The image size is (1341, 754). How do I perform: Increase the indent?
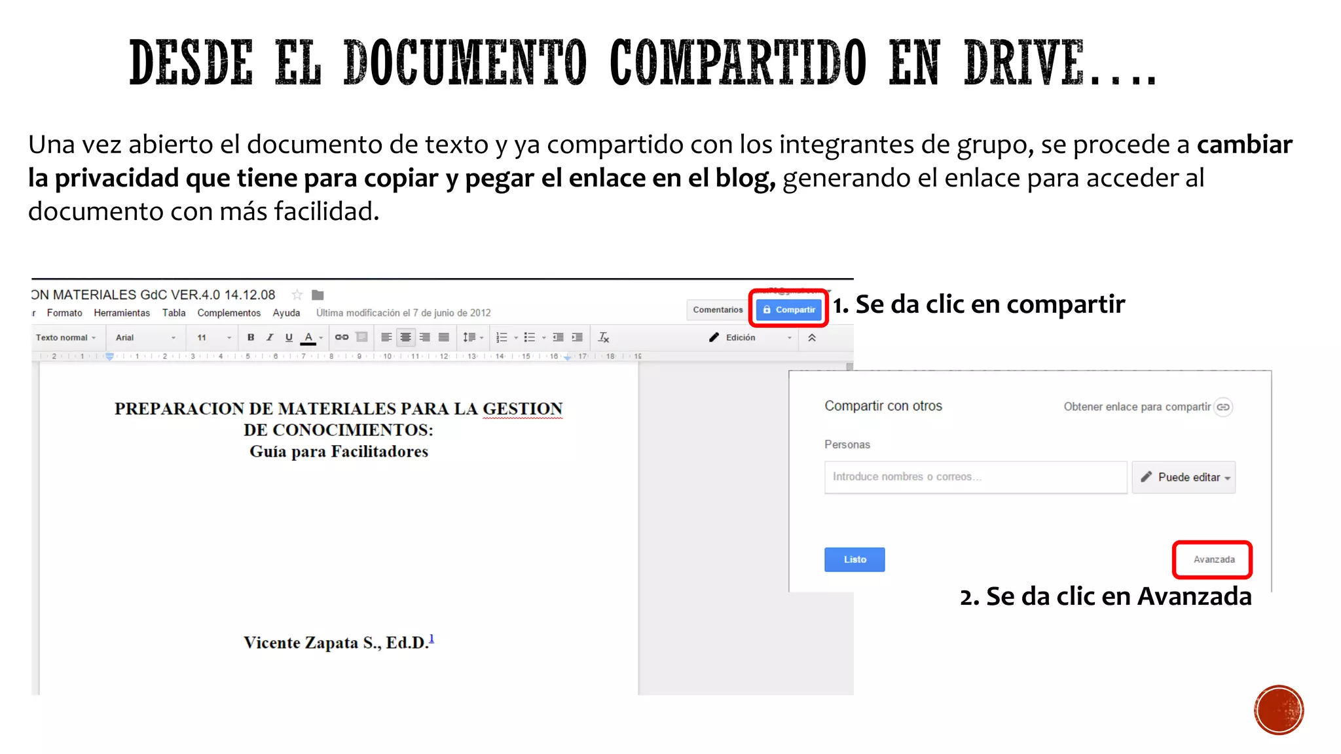click(x=577, y=338)
